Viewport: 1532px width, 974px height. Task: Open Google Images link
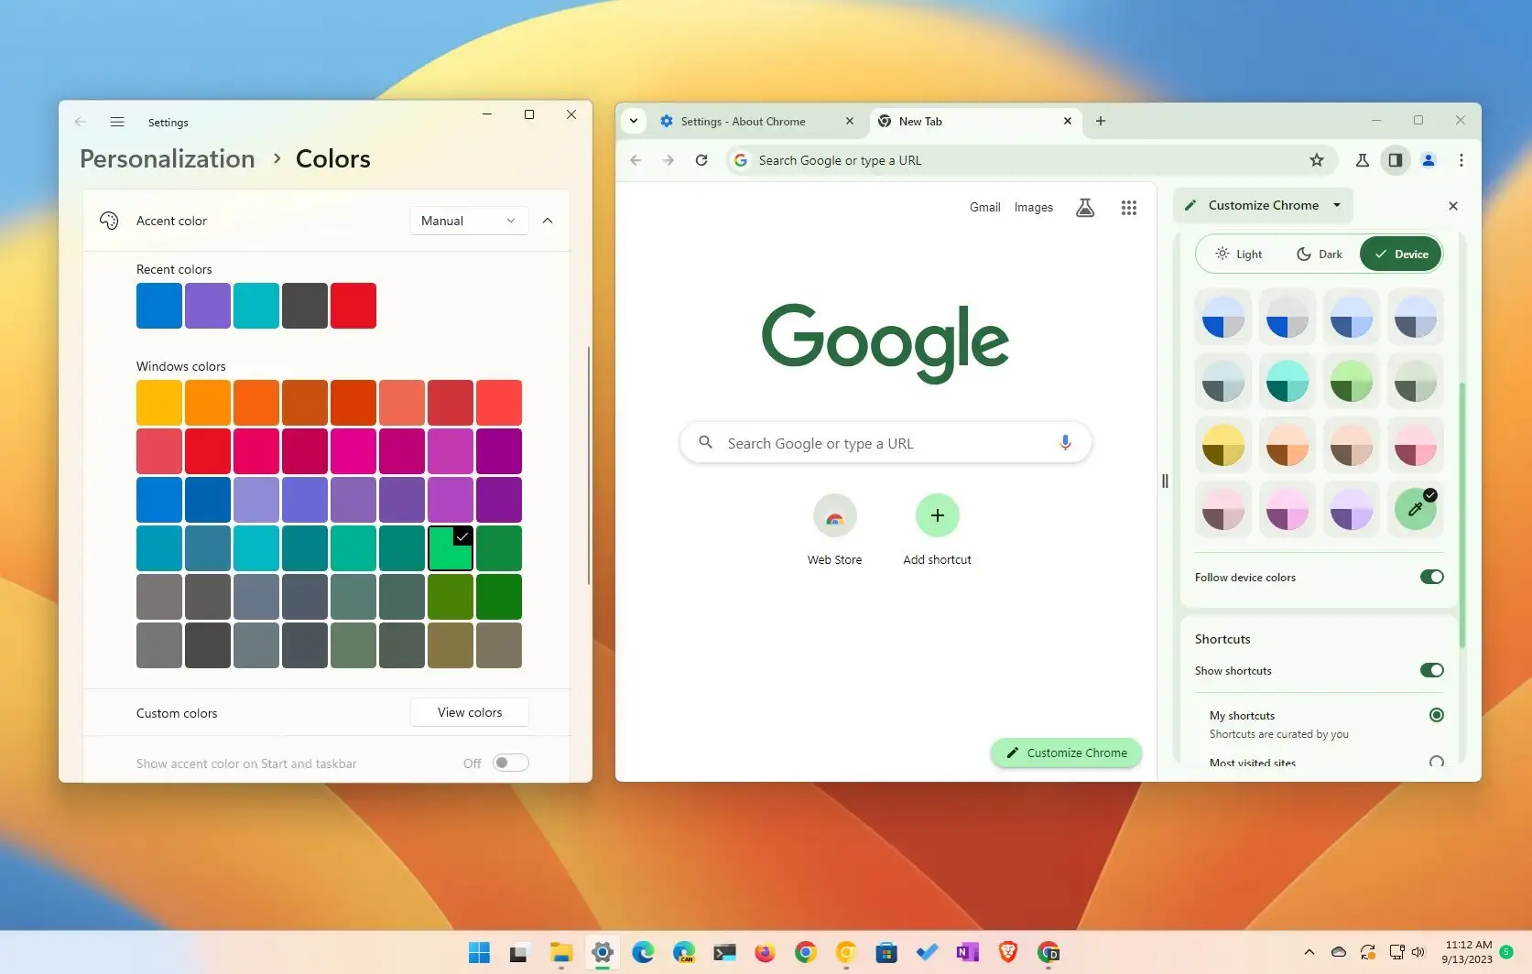pyautogui.click(x=1033, y=208)
